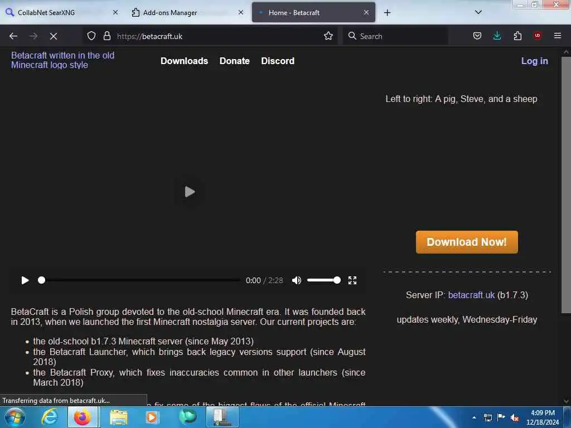Viewport: 571px width, 428px height.
Task: Toggle video fullscreen mode
Action: pyautogui.click(x=352, y=280)
